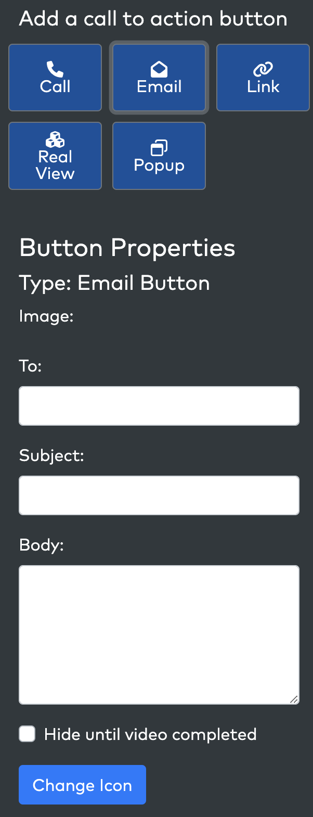This screenshot has height=817, width=313.
Task: Click the phone icon on the Call button
Action: pyautogui.click(x=55, y=69)
